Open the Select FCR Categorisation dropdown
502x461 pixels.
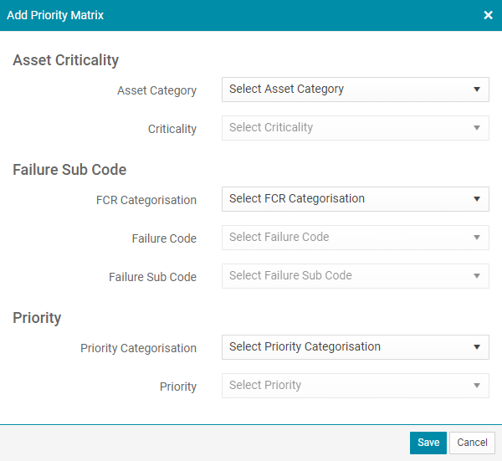356,199
